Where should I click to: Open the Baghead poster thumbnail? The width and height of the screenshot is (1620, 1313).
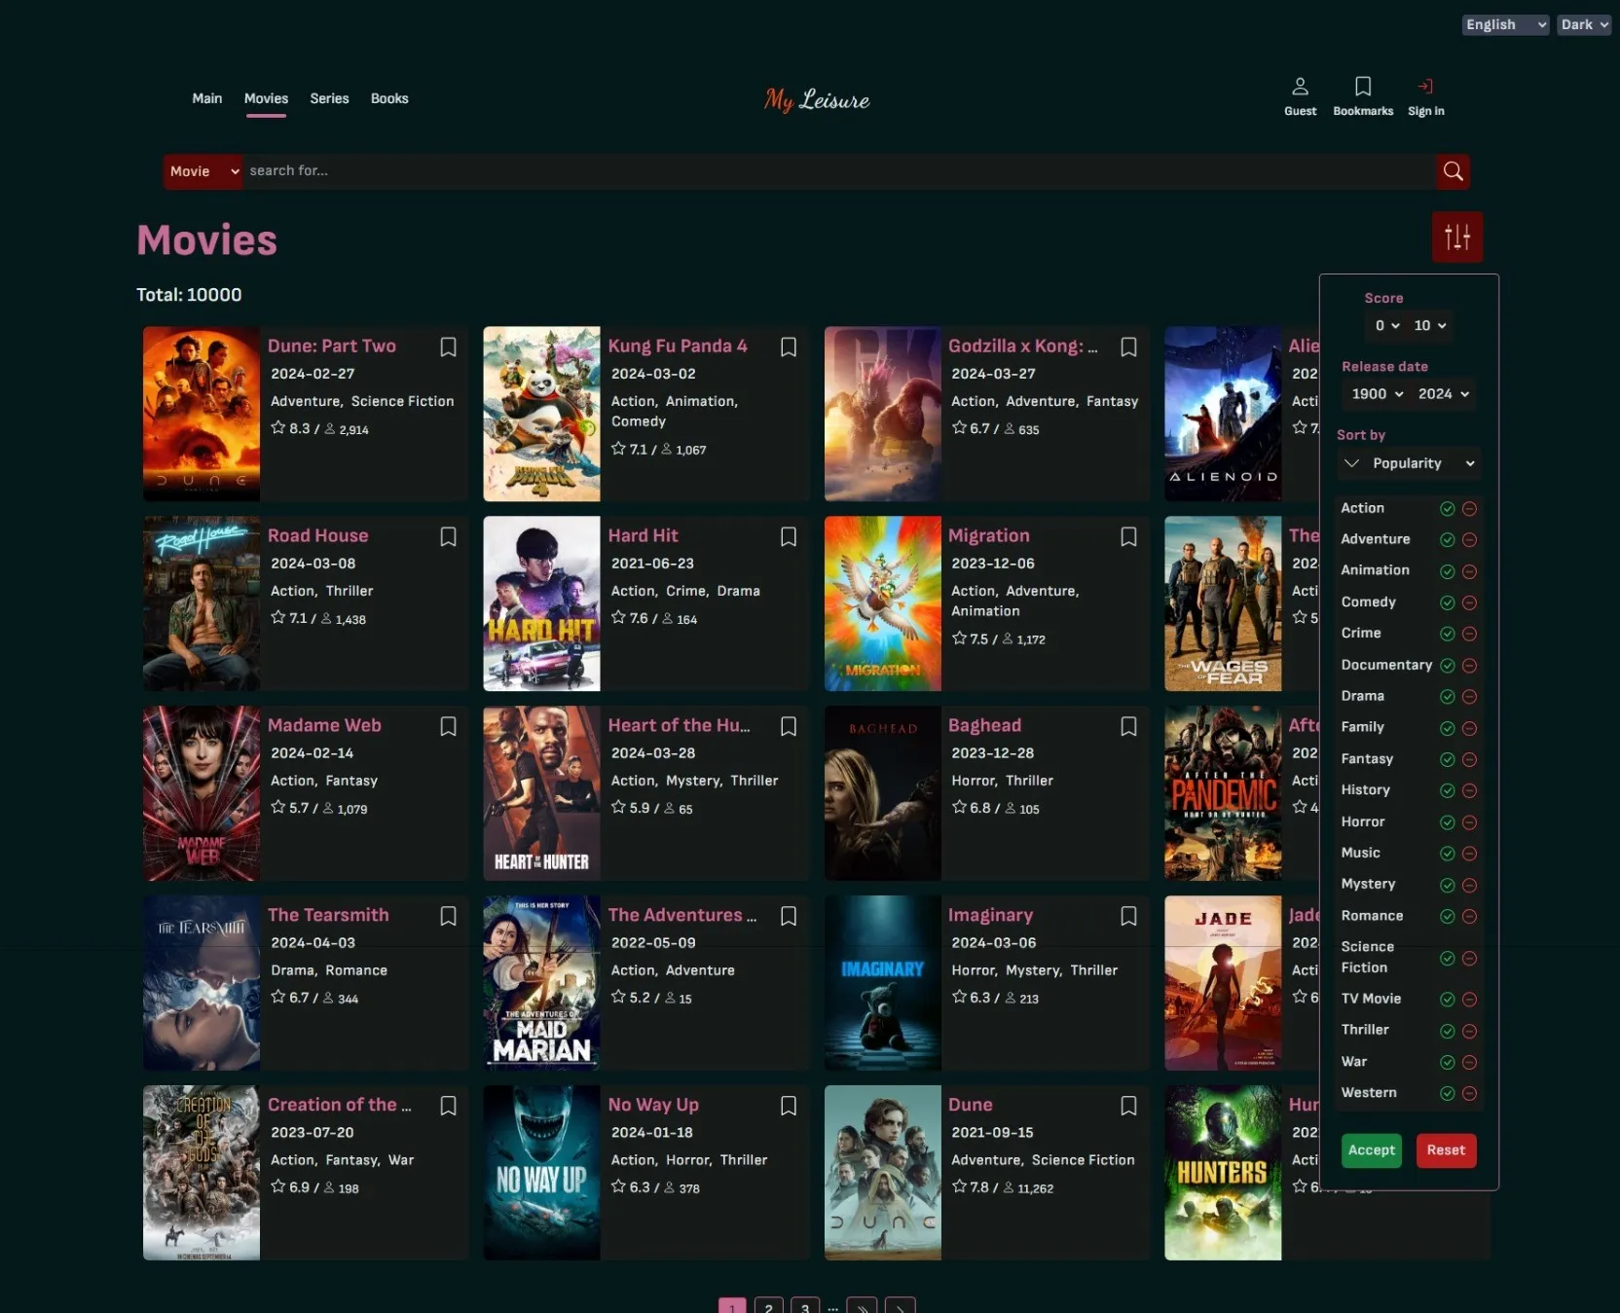[882, 793]
